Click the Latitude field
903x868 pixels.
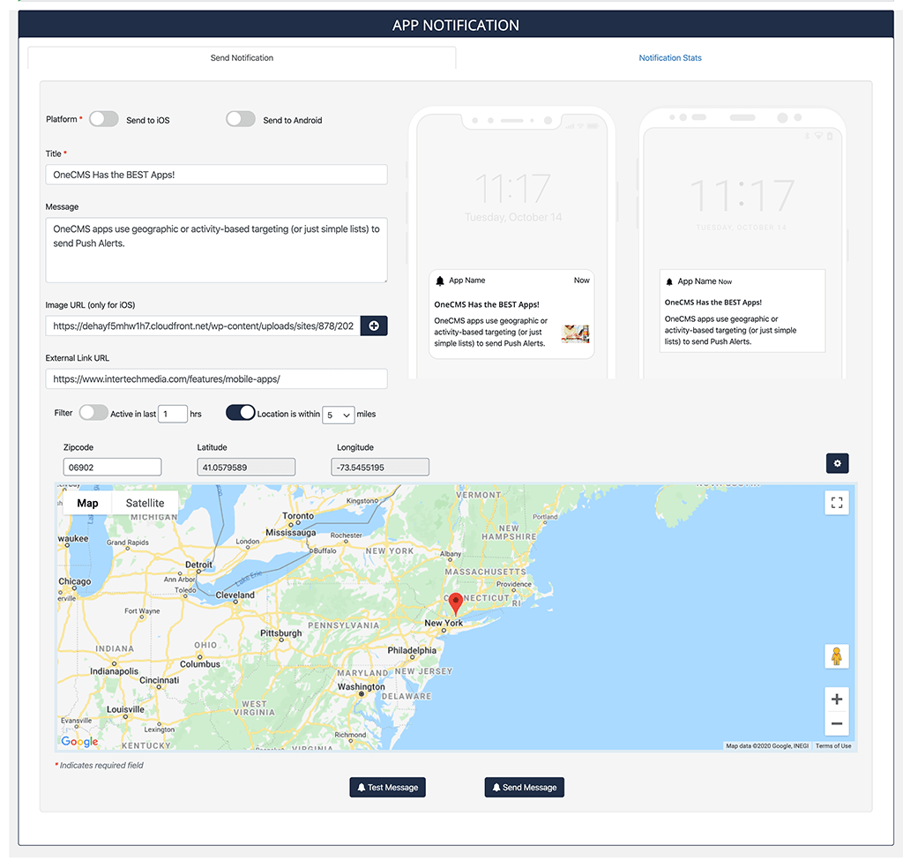click(x=246, y=468)
